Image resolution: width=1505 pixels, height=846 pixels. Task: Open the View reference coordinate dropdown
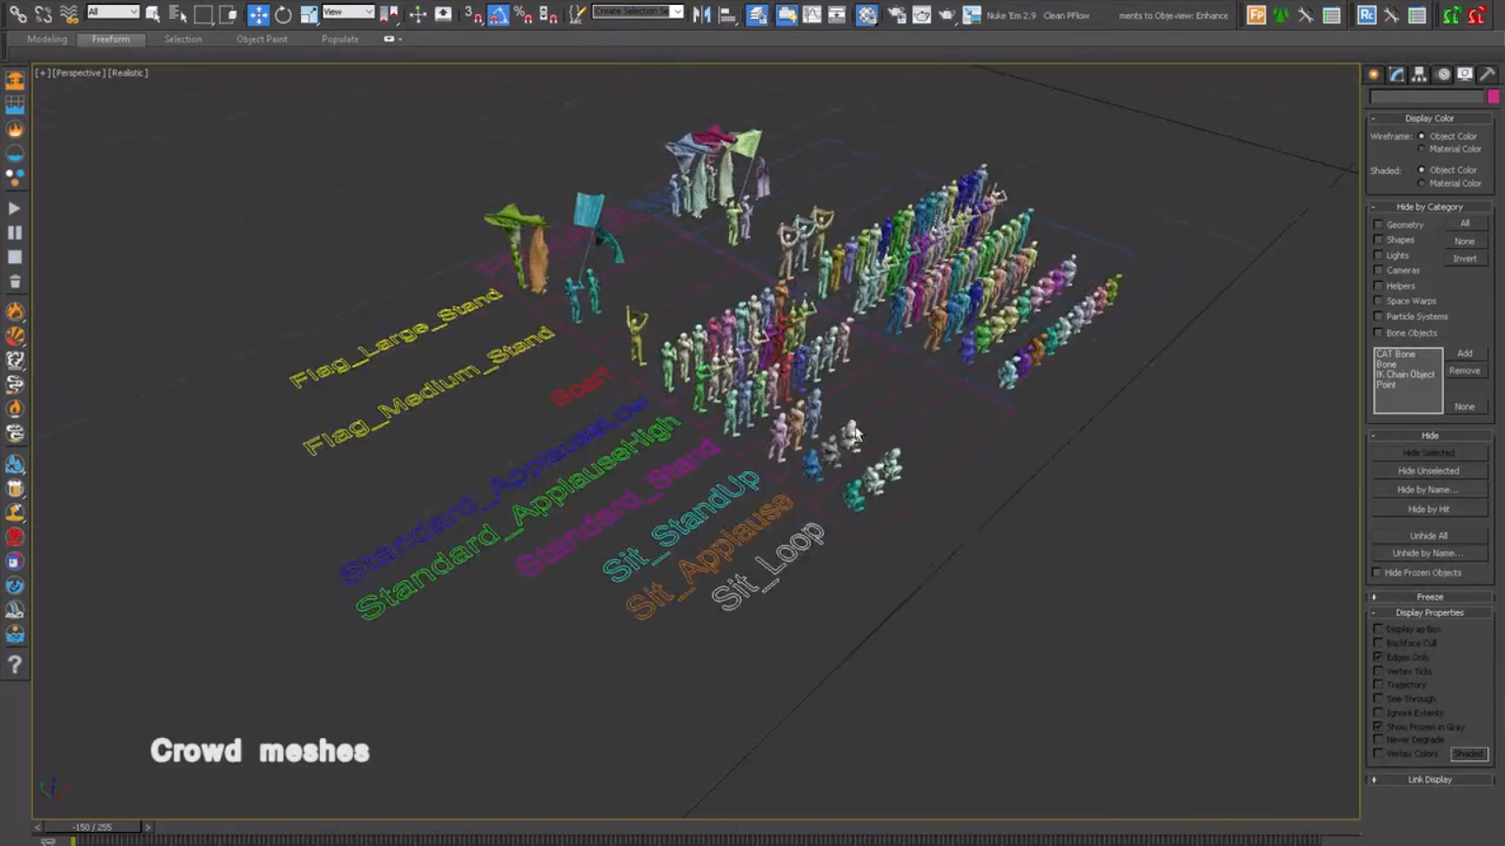[x=347, y=12]
